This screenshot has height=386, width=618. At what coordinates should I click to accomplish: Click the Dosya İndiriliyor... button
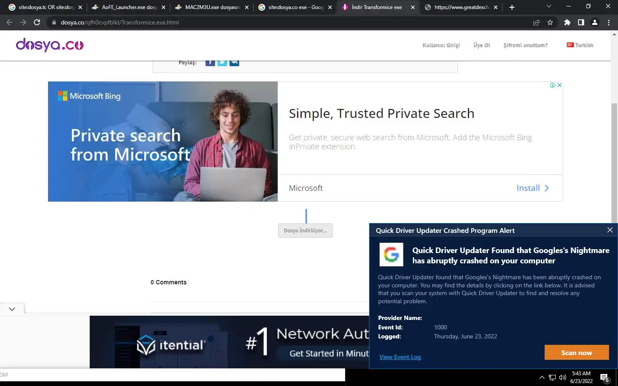(x=305, y=231)
